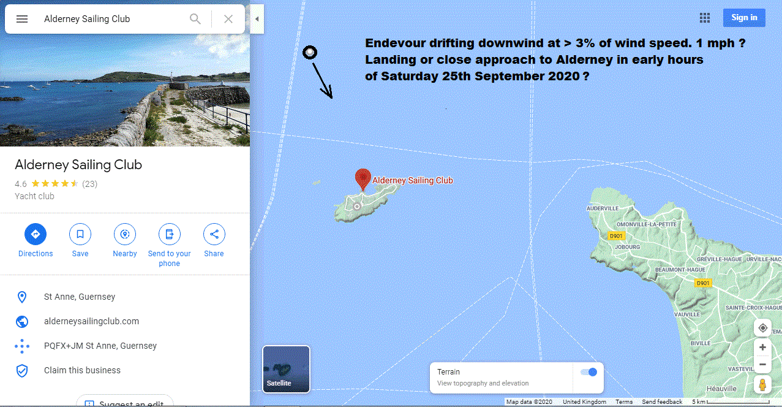This screenshot has width=782, height=407.
Task: Clear the search with the X icon
Action: click(x=228, y=19)
